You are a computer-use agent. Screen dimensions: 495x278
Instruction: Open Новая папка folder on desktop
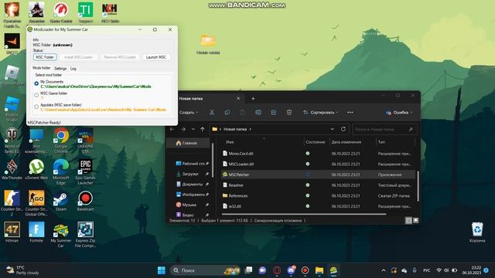coord(208,45)
